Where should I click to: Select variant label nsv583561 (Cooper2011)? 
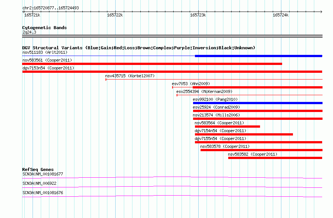pos(47,60)
